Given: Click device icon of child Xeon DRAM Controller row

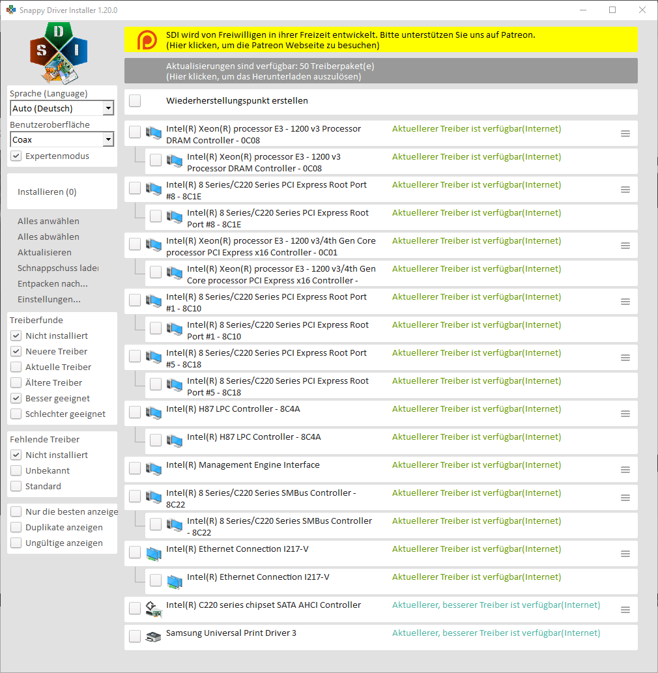Looking at the screenshot, I should tap(175, 160).
